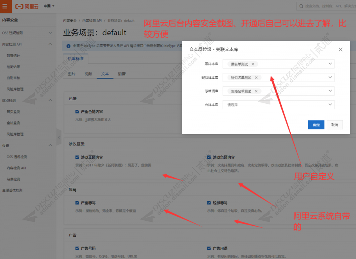Viewport: 356px width, 259px height.
Task: Open 检测结果 in sidebar
Action: [x=13, y=67]
